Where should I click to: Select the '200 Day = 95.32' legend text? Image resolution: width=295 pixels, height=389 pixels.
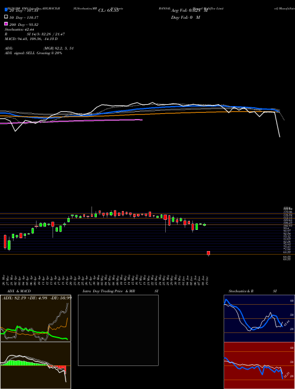(24, 25)
